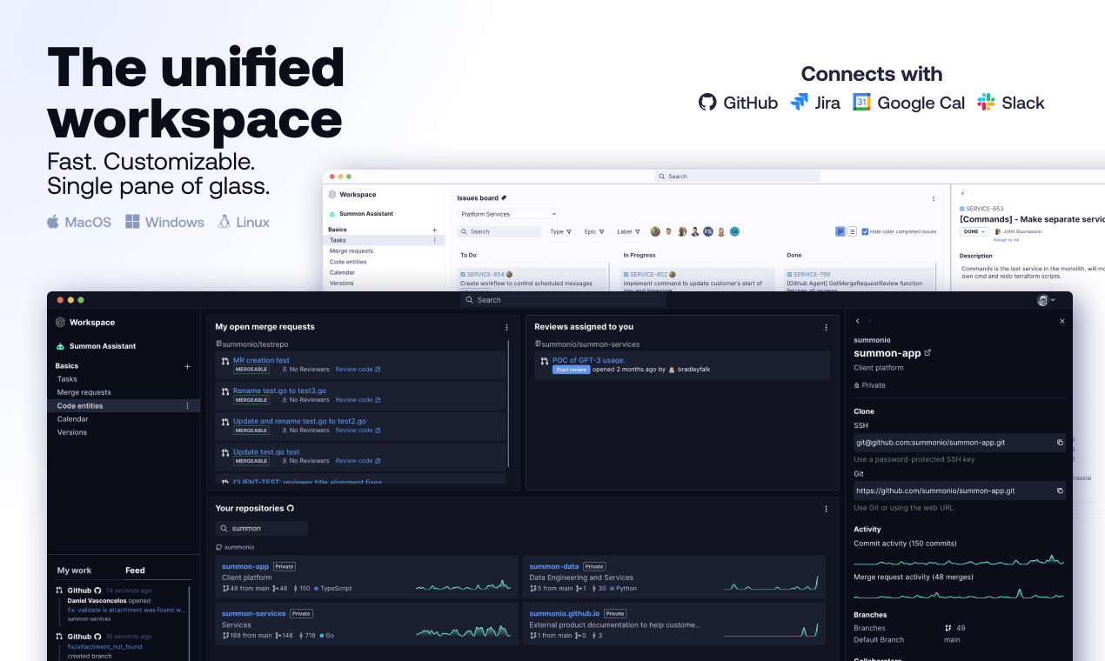1105x661 pixels.
Task: Click Review code link for Update test.go test
Action: [x=358, y=461]
